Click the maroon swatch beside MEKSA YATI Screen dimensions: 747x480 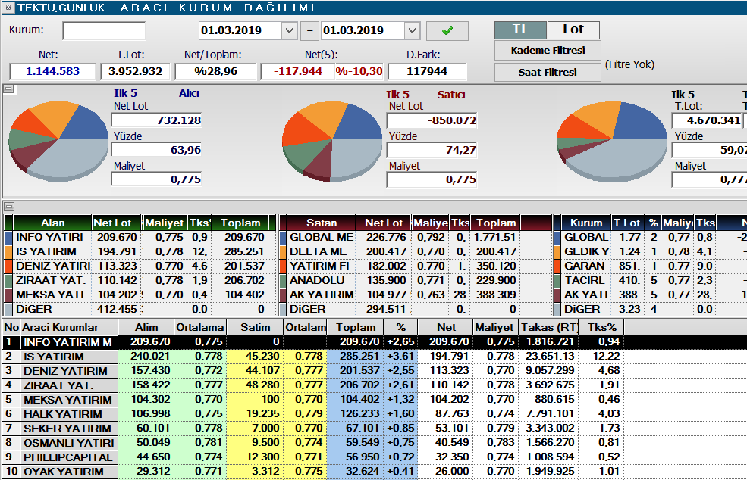8,295
